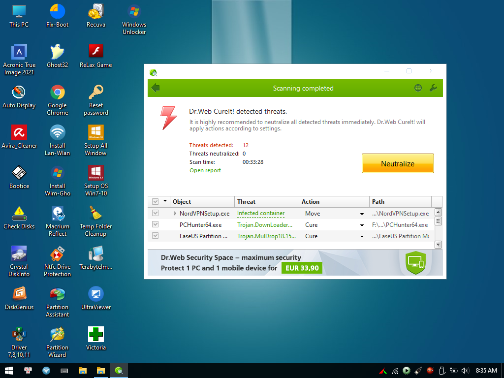Open Google Chrome desktop icon
Viewport: 504px width, 378px height.
click(57, 100)
